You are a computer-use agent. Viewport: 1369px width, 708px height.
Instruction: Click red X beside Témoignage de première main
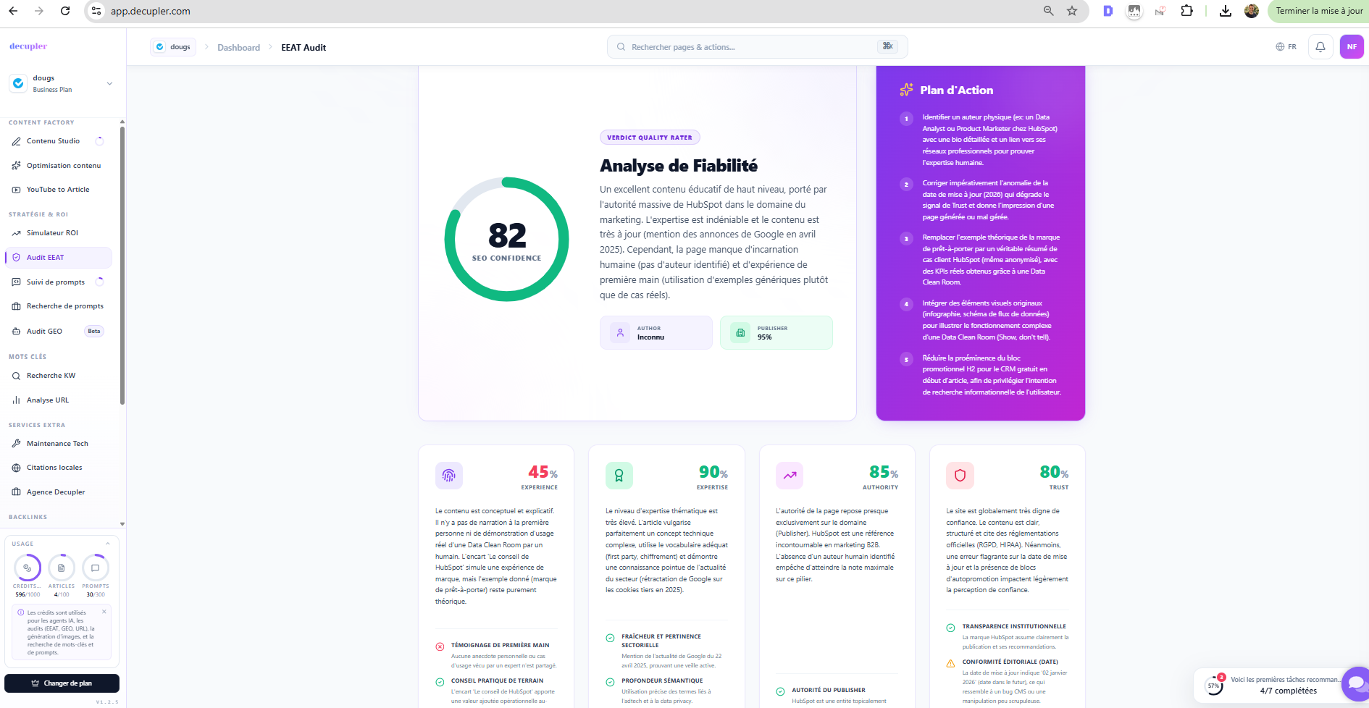(x=440, y=646)
